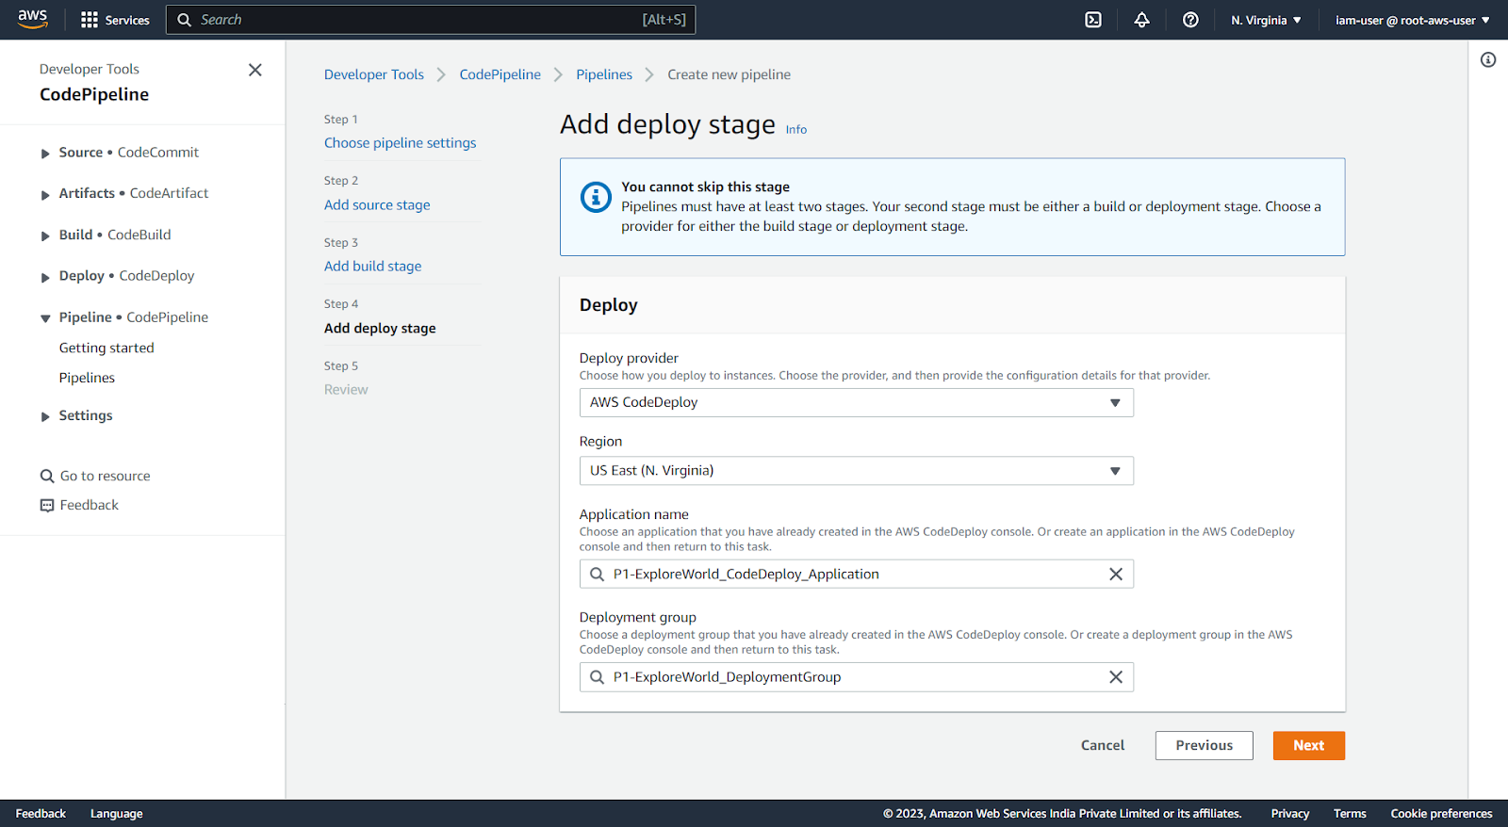1508x827 pixels.
Task: Open the Services grid menu icon
Action: [x=90, y=20]
